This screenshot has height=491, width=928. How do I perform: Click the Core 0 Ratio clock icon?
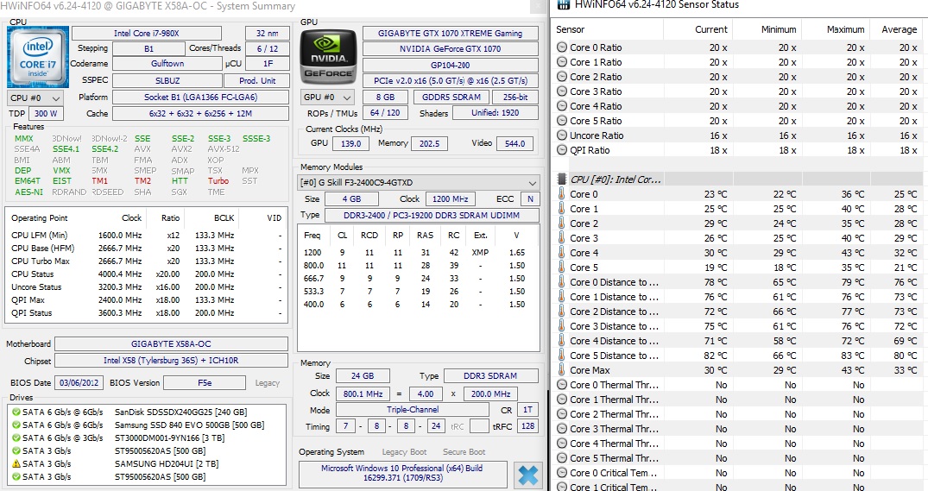pyautogui.click(x=562, y=47)
